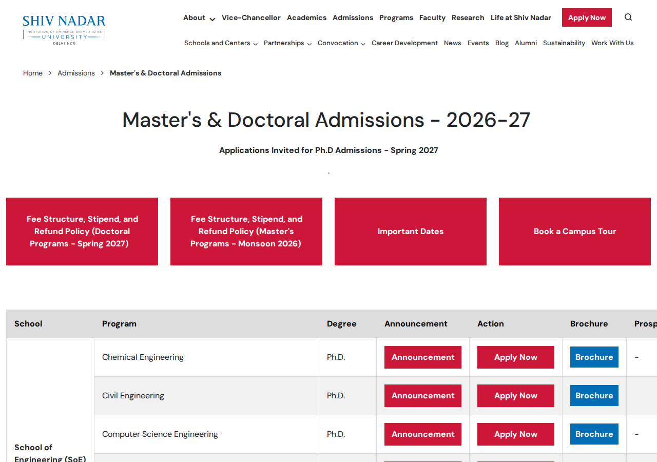The height and width of the screenshot is (462, 657).
Task: Go to Vice-Chancellor page
Action: point(251,17)
